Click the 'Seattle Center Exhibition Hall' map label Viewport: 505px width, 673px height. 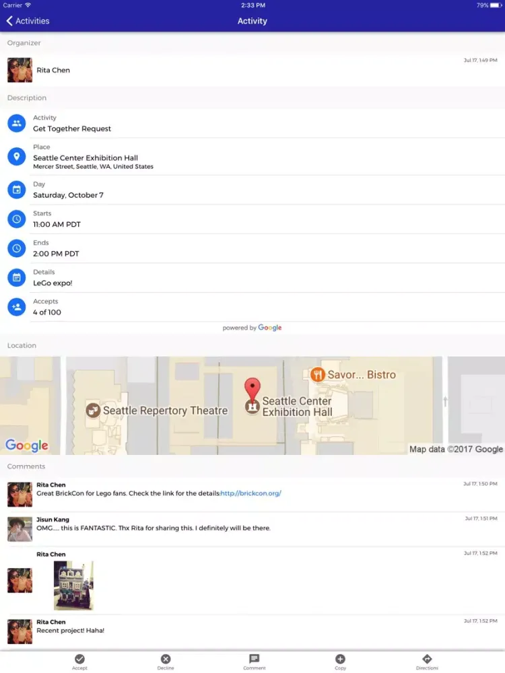click(x=297, y=406)
